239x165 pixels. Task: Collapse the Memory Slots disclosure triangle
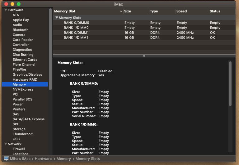(x=57, y=18)
